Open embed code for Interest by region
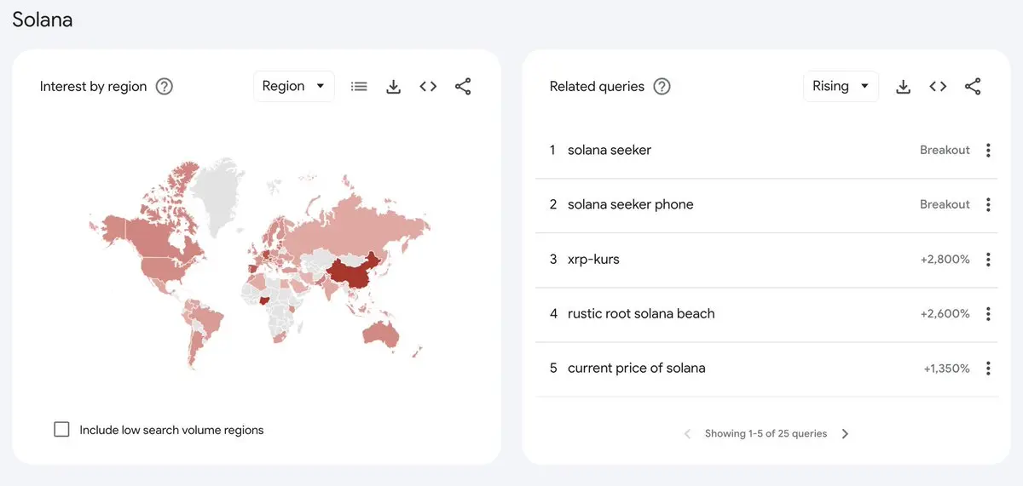This screenshot has height=486, width=1023. point(428,86)
